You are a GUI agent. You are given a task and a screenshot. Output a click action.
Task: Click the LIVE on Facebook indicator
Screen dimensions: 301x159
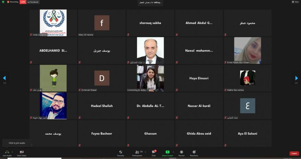pos(29,2)
